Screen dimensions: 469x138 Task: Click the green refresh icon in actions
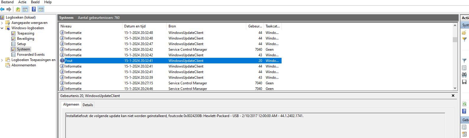pyautogui.click(x=464, y=104)
